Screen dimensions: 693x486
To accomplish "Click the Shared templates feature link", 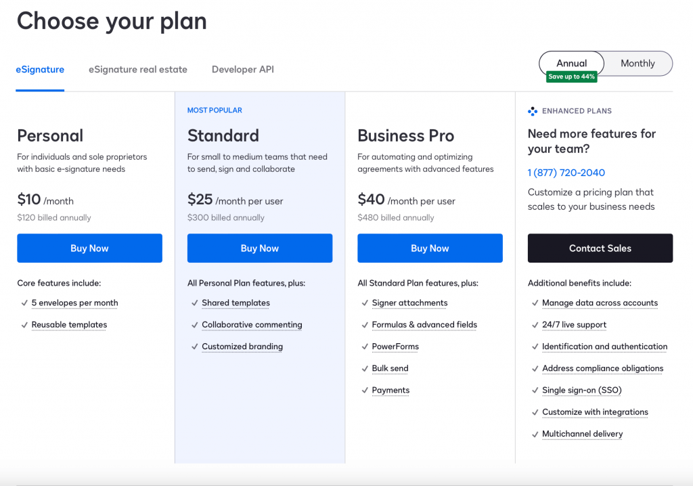I will (236, 303).
